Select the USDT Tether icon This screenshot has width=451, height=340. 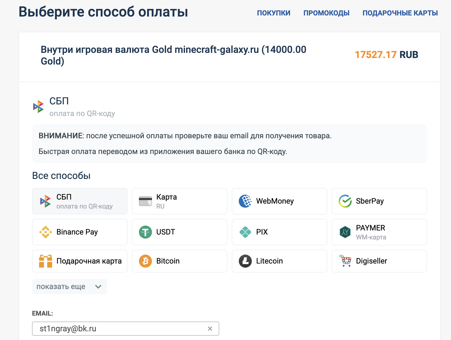pyautogui.click(x=145, y=232)
